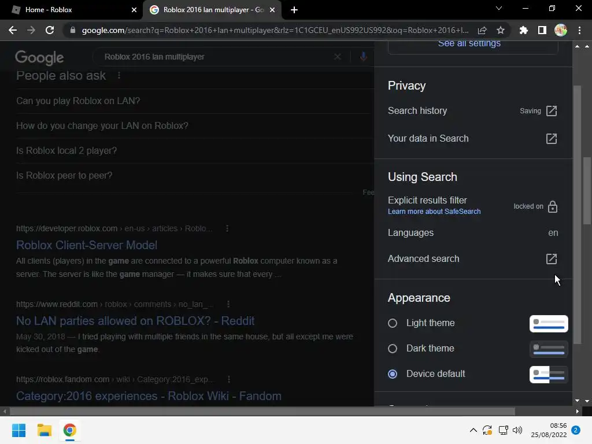The width and height of the screenshot is (592, 444).
Task: Select the Device default radio button
Action: 393,374
